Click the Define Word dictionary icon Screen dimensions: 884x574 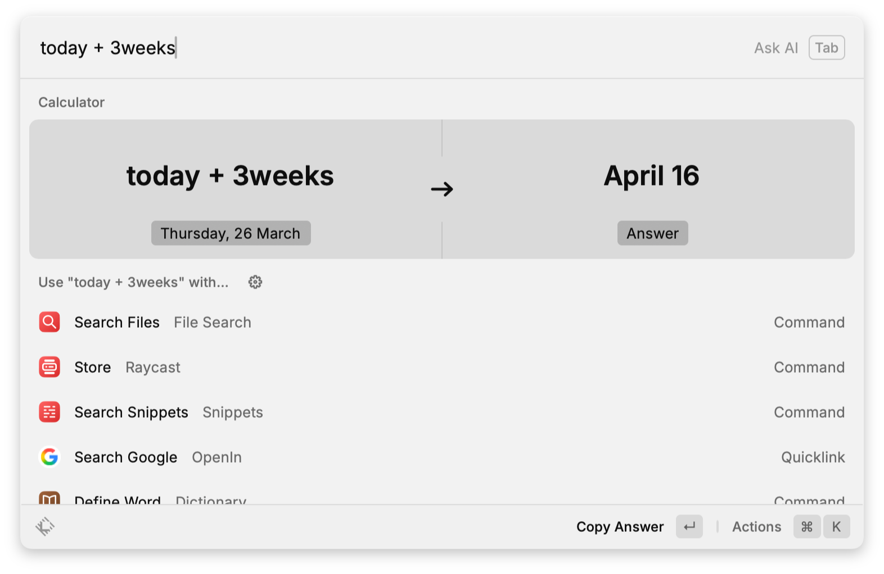[x=49, y=499]
